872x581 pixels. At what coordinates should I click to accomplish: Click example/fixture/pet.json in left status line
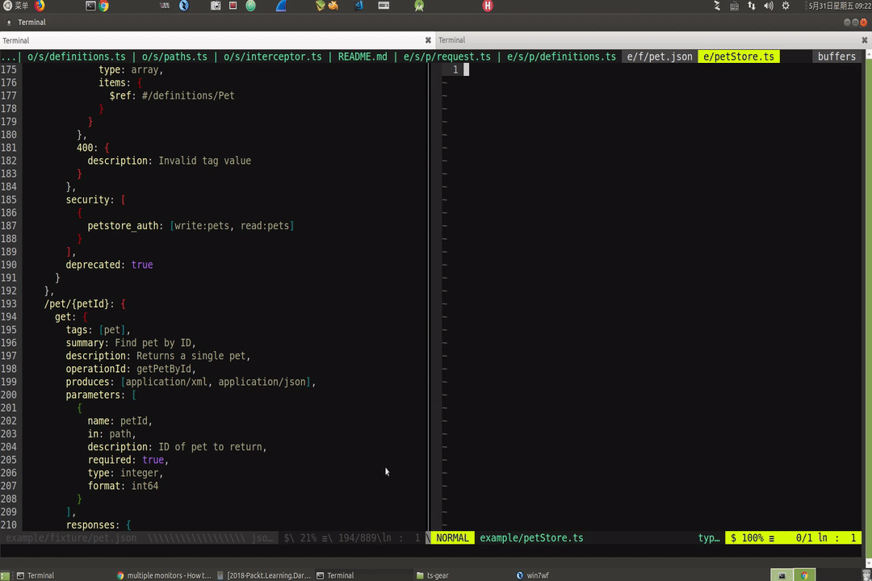[x=71, y=537]
